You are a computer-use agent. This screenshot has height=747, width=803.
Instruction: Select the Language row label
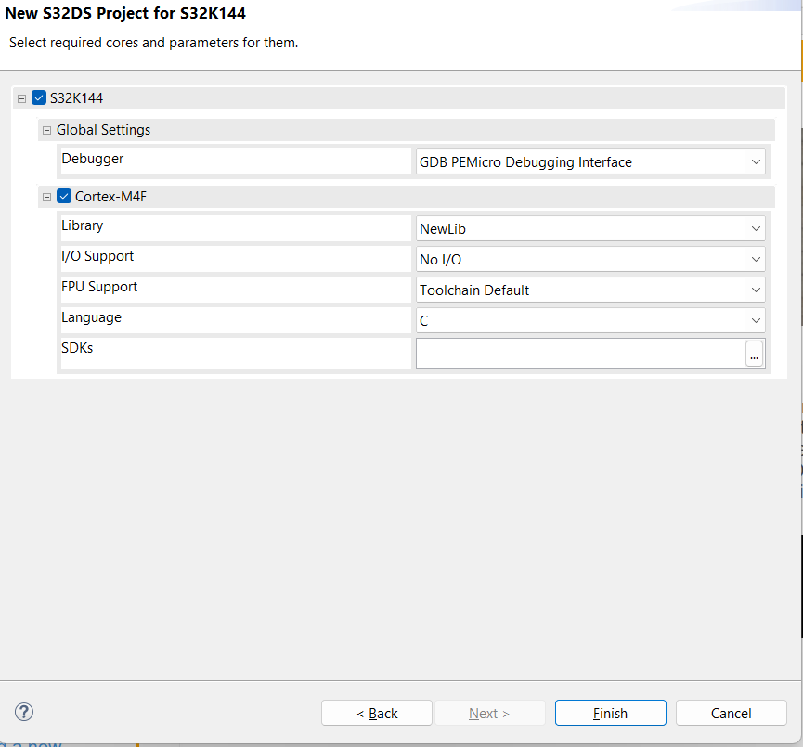91,318
